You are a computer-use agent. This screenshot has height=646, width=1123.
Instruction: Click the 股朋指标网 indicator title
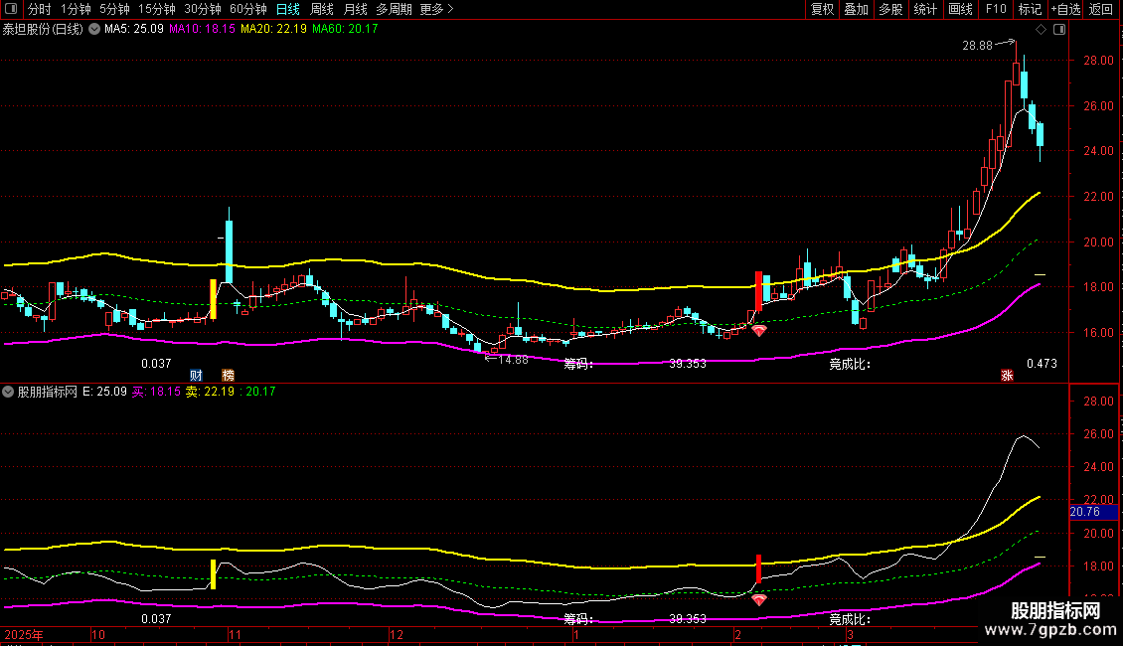click(48, 392)
